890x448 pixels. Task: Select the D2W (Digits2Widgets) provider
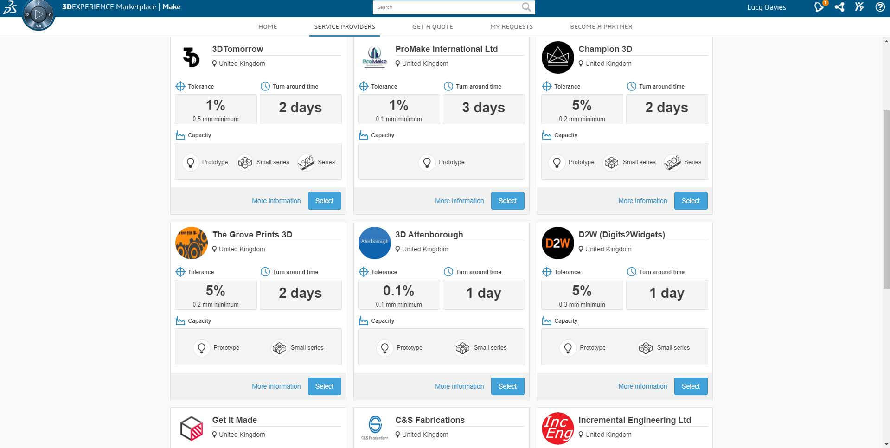click(691, 386)
